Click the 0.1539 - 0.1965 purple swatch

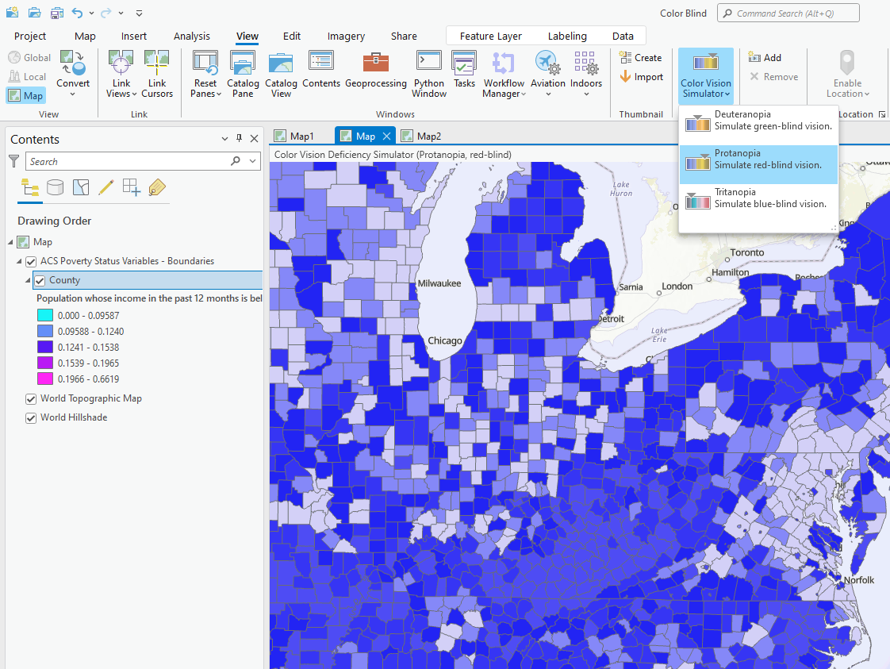(45, 363)
